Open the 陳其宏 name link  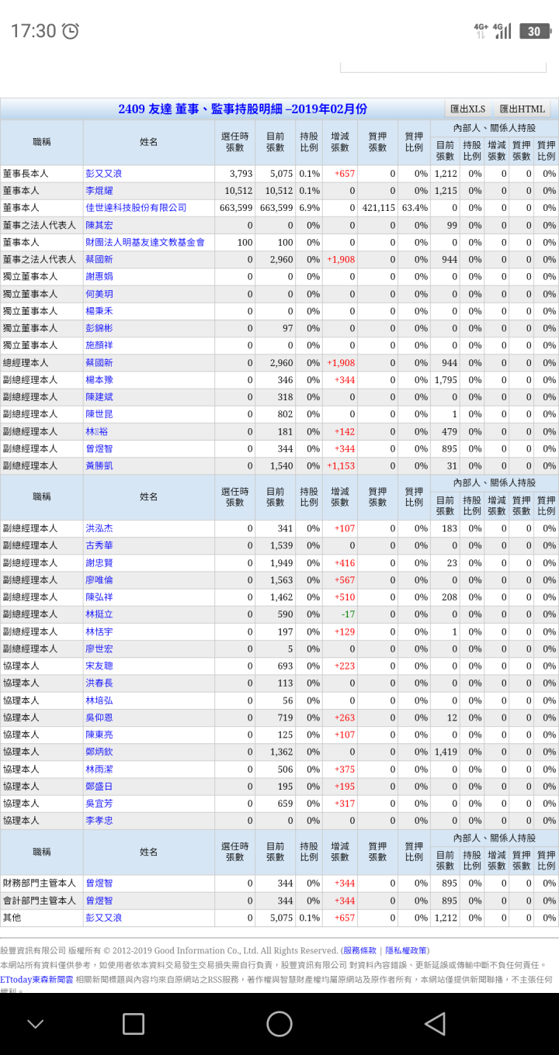tap(99, 225)
